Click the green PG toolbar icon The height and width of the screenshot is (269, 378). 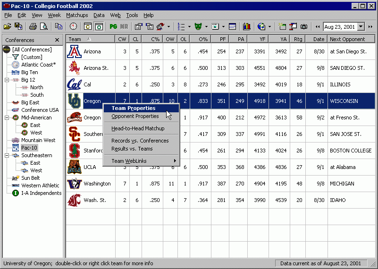(x=113, y=26)
